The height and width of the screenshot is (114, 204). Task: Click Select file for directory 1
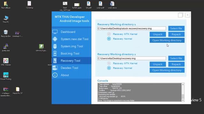(x=176, y=28)
